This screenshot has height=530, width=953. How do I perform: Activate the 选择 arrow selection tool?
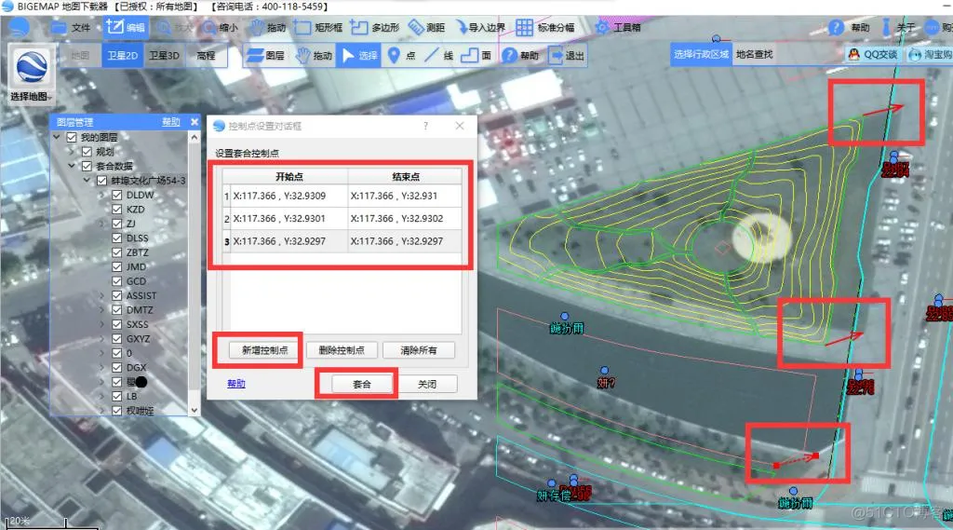(358, 55)
